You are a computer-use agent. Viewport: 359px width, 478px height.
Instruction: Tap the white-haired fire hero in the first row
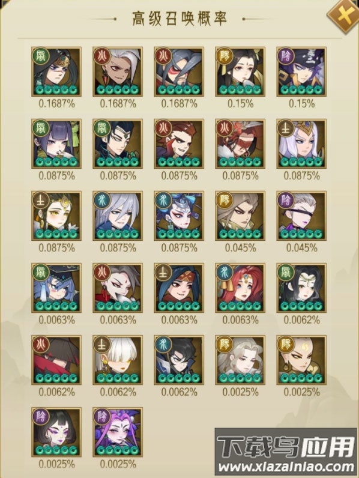118,72
